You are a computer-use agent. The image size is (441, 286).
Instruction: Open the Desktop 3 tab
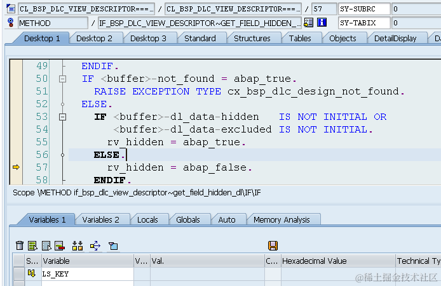click(148, 39)
